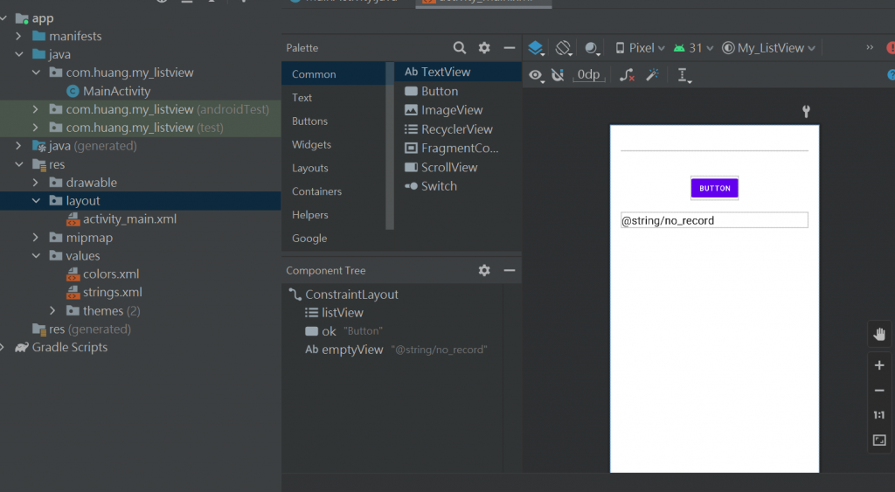Change preview orientation icon
Image resolution: width=895 pixels, height=492 pixels.
(564, 48)
